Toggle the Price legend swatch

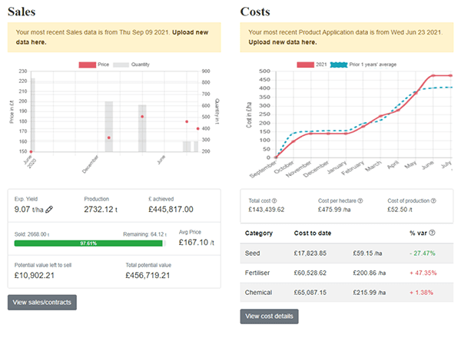click(x=88, y=65)
